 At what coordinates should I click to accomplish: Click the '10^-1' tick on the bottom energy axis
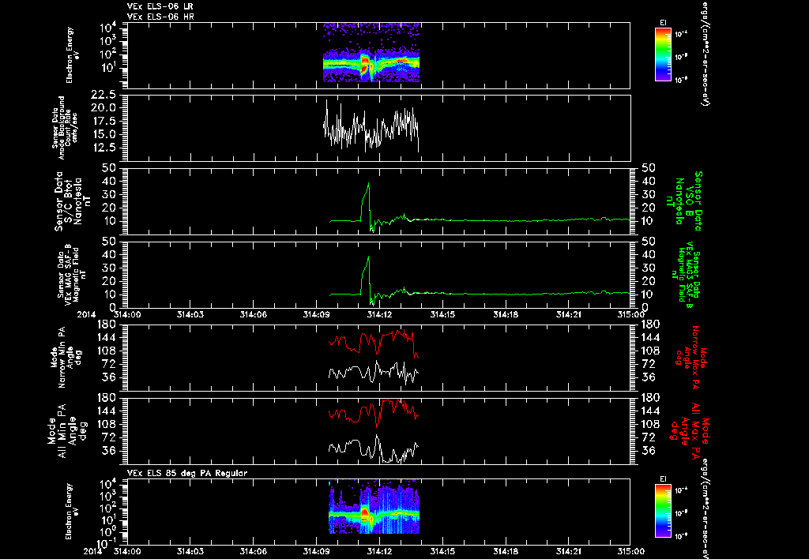pyautogui.click(x=107, y=543)
